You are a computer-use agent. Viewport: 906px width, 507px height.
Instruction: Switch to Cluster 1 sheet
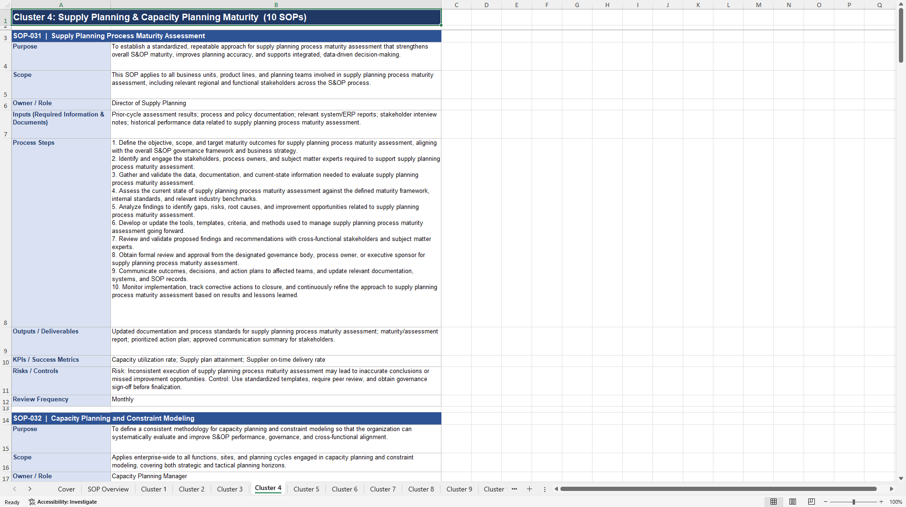click(x=154, y=489)
